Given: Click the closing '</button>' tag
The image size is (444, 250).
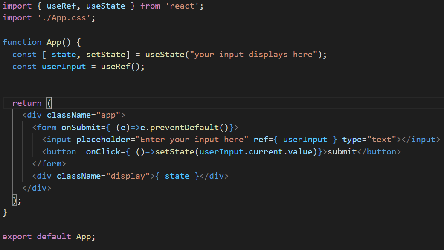Looking at the screenshot, I should 379,152.
